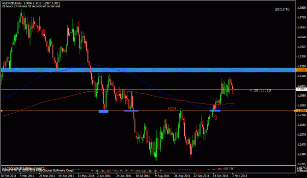Select the blue support marker near 18 Jul
The height and width of the screenshot is (178, 307).
[131, 111]
